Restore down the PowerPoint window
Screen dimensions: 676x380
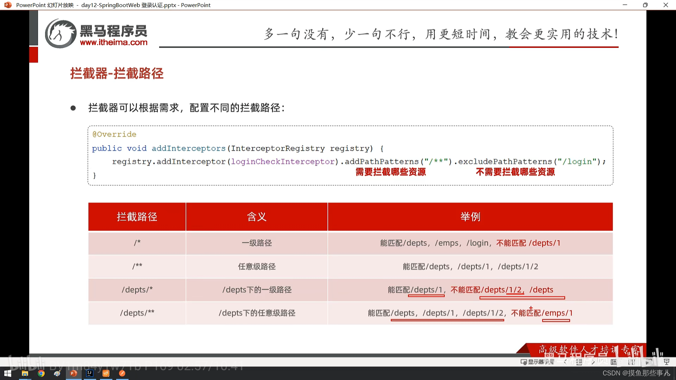(645, 5)
